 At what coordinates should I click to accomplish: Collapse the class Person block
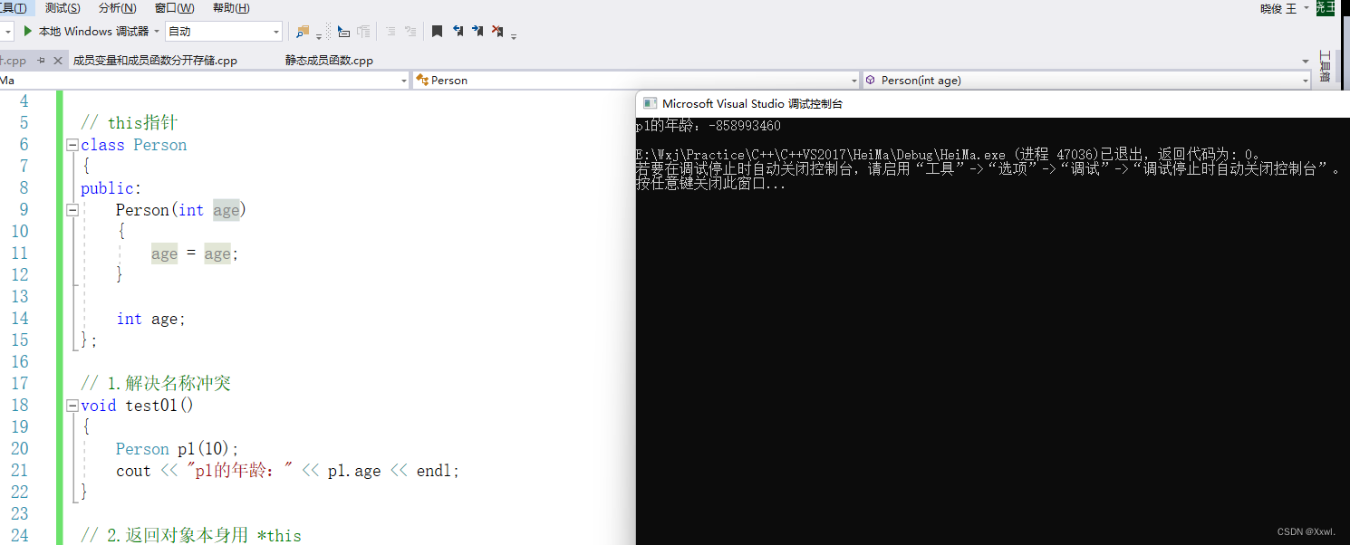pos(72,145)
